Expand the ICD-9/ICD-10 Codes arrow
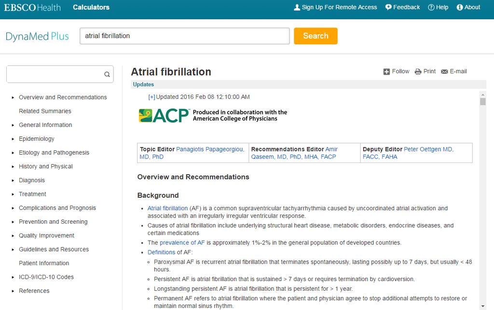This screenshot has width=494, height=310. pos(13,277)
